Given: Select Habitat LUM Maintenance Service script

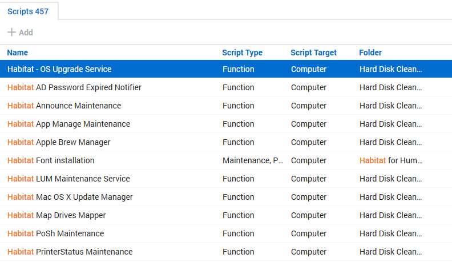Looking at the screenshot, I should point(68,179).
